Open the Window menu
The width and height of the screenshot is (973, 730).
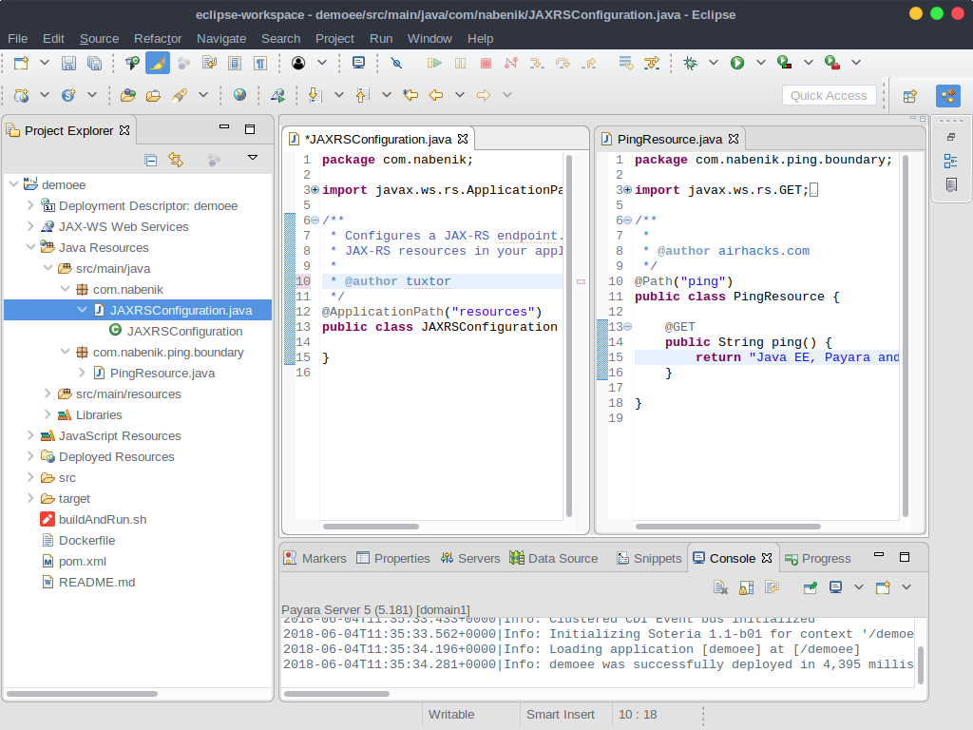(x=429, y=38)
